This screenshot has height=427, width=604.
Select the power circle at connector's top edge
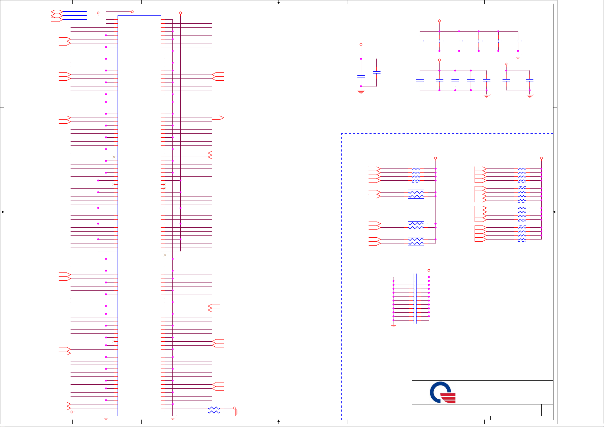132,12
